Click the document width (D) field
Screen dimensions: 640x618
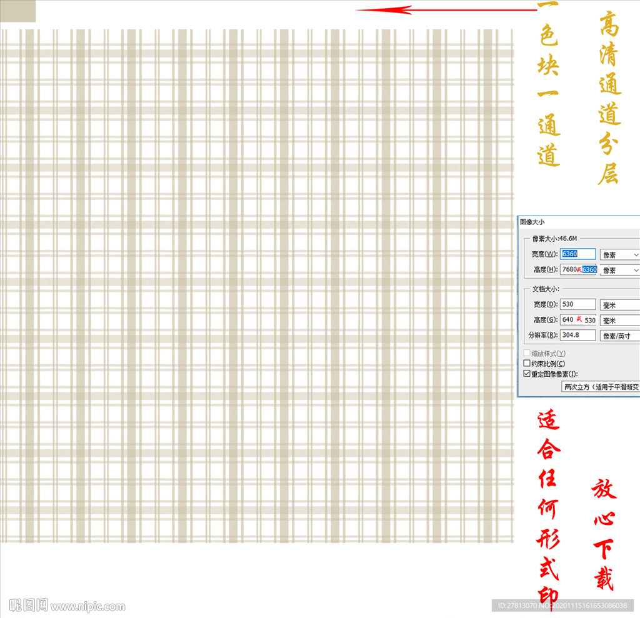pos(578,304)
